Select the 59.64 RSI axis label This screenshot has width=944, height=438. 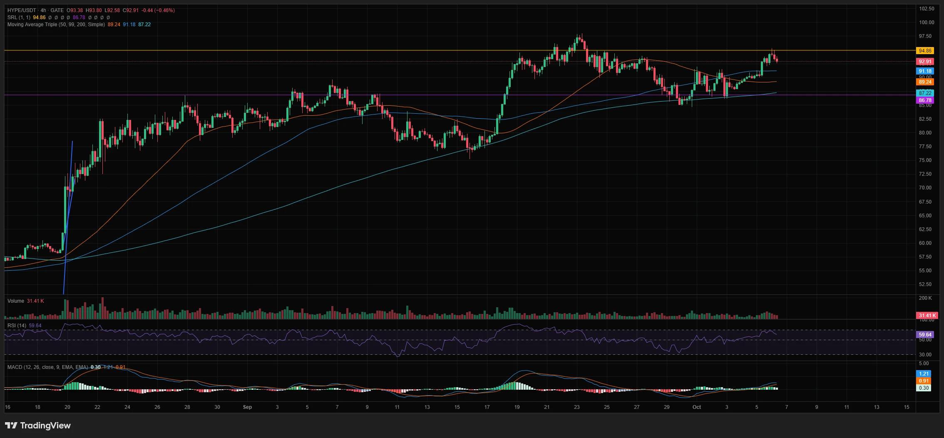(925, 335)
